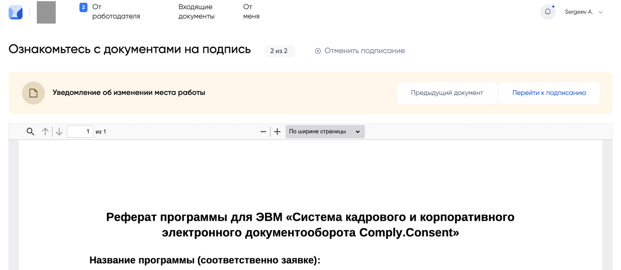Click the search magnifier in PDF toolbar
The height and width of the screenshot is (270, 621).
tap(30, 132)
